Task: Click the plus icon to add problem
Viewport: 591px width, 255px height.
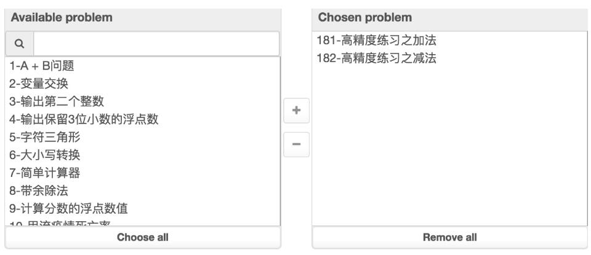Action: [296, 111]
